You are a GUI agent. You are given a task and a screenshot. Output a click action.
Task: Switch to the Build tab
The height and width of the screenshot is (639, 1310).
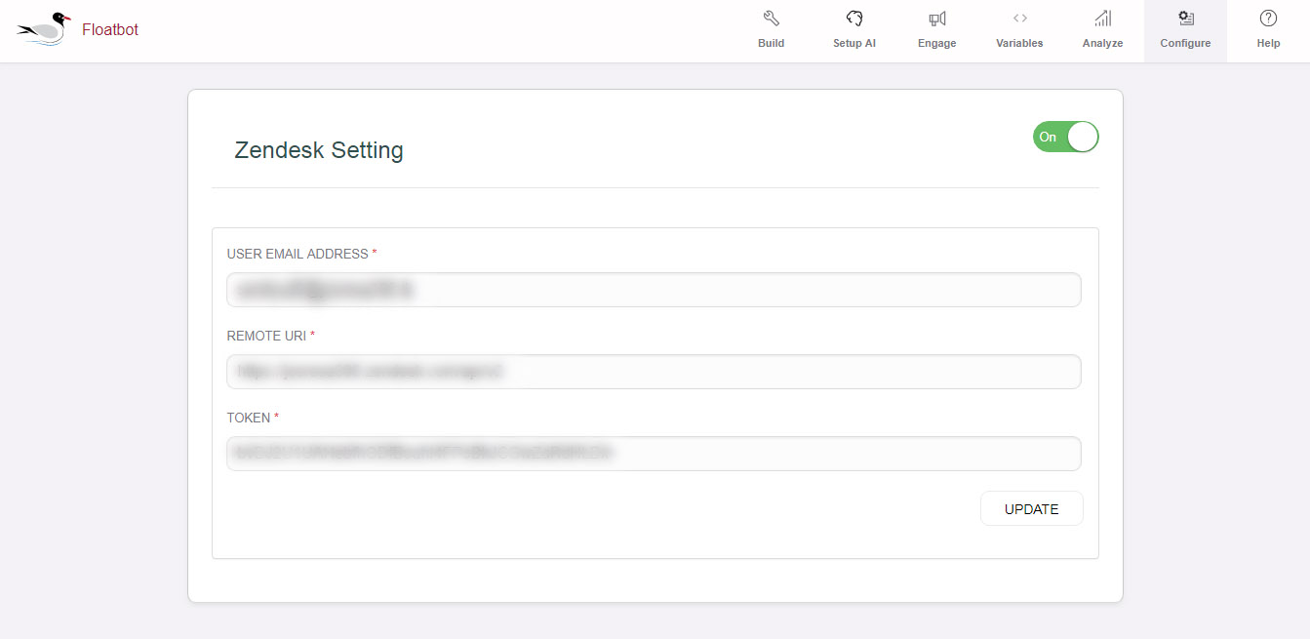click(771, 30)
